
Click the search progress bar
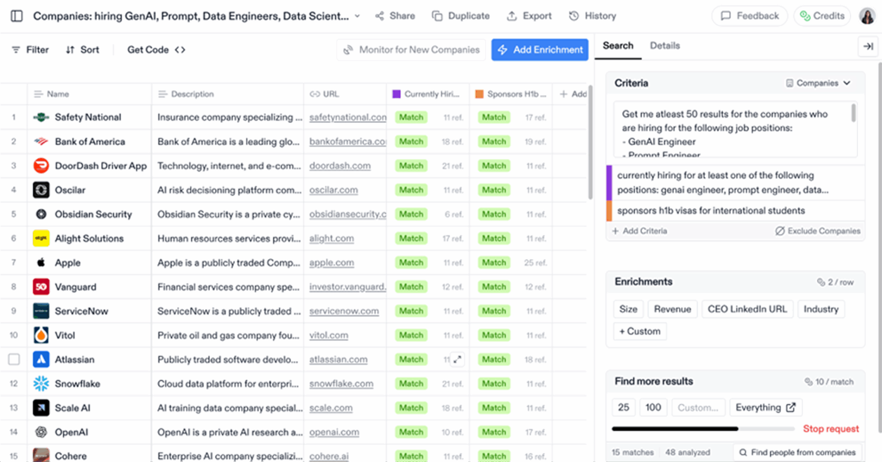[x=703, y=429]
